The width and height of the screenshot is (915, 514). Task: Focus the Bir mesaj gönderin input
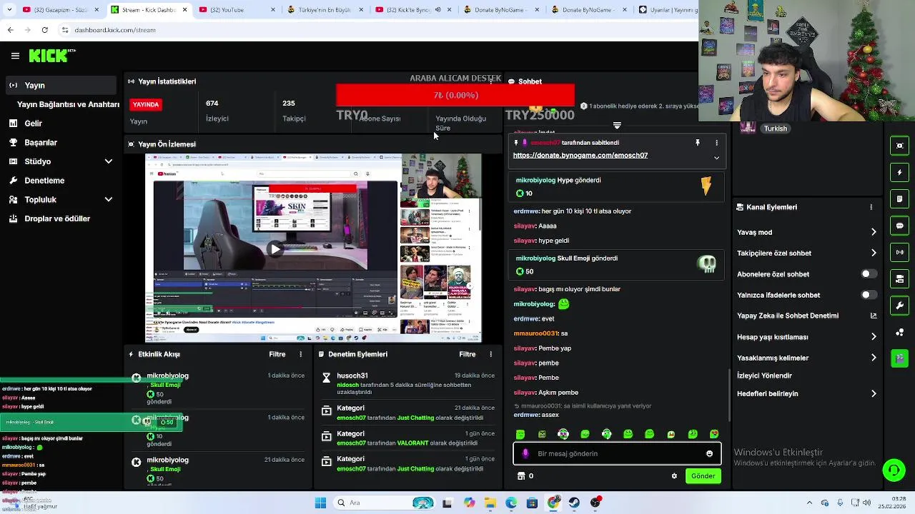(x=617, y=453)
